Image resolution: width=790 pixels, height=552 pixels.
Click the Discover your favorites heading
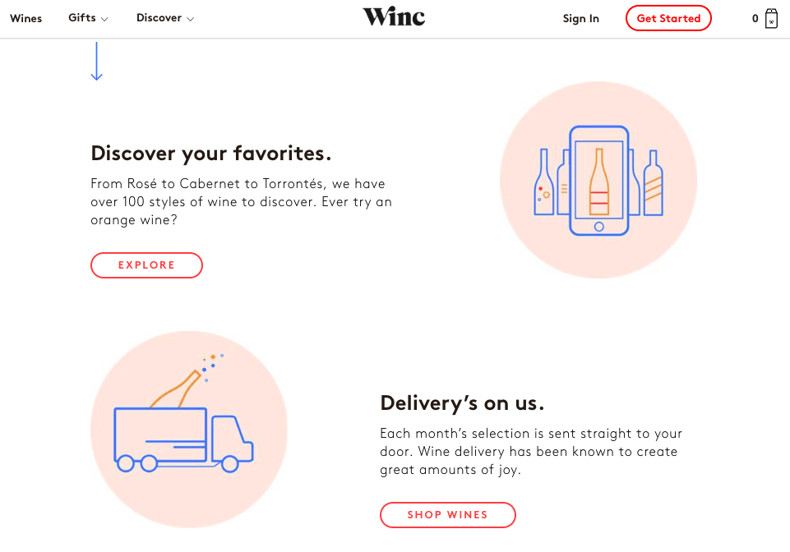[211, 153]
